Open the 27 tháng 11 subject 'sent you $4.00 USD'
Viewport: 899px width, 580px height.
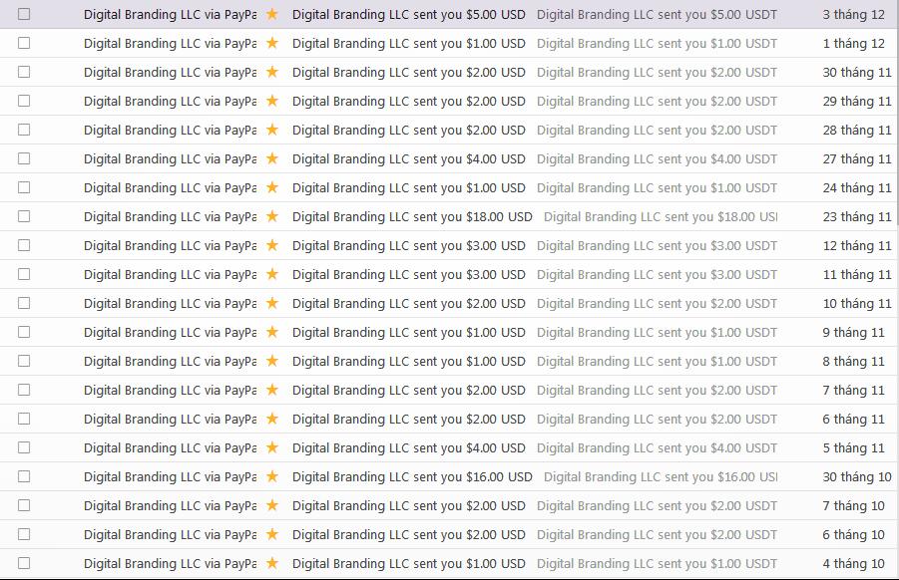pyautogui.click(x=469, y=158)
